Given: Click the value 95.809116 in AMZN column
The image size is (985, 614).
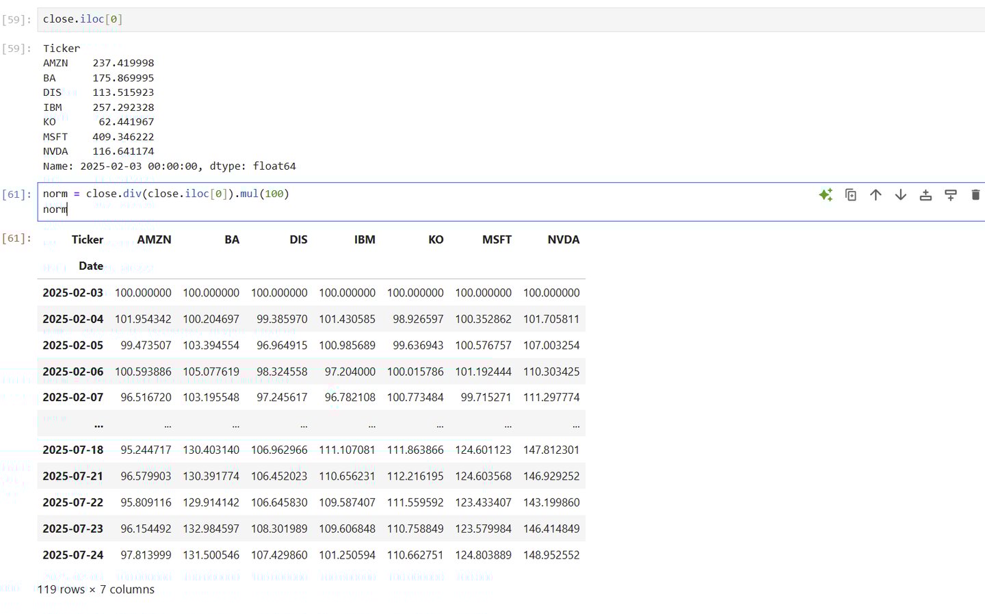Looking at the screenshot, I should point(146,502).
